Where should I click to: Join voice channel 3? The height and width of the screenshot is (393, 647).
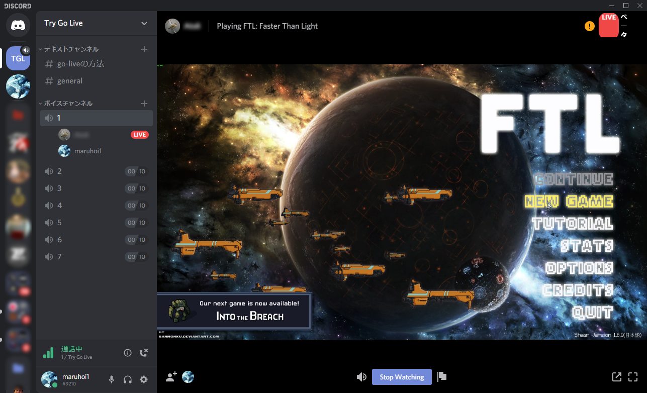pos(97,188)
